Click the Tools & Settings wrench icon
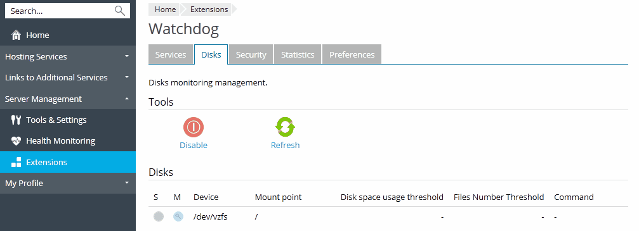The height and width of the screenshot is (231, 639). coord(16,120)
